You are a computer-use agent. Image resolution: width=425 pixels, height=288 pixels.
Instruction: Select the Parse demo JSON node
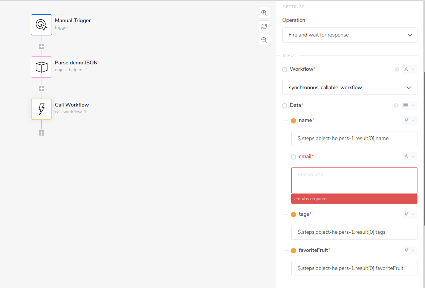click(x=41, y=67)
